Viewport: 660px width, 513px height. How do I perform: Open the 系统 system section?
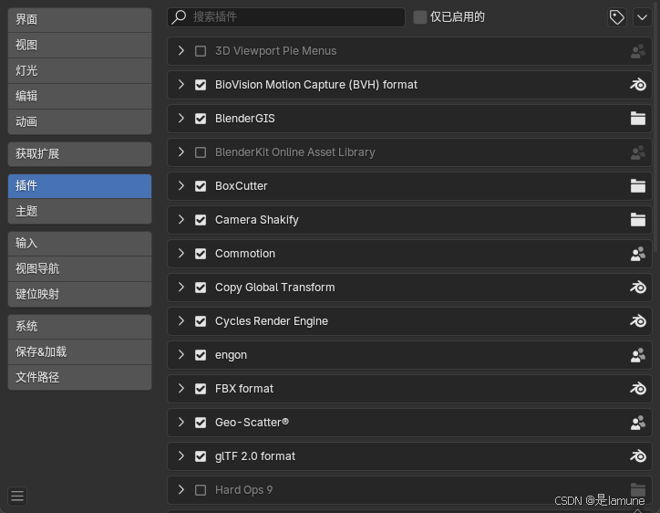coord(79,326)
